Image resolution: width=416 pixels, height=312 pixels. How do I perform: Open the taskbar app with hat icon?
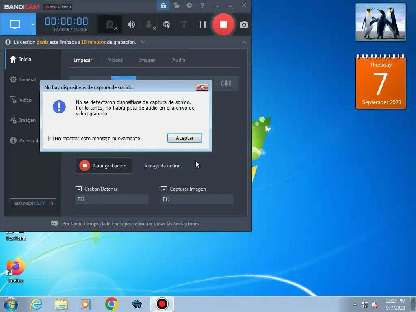[136, 304]
